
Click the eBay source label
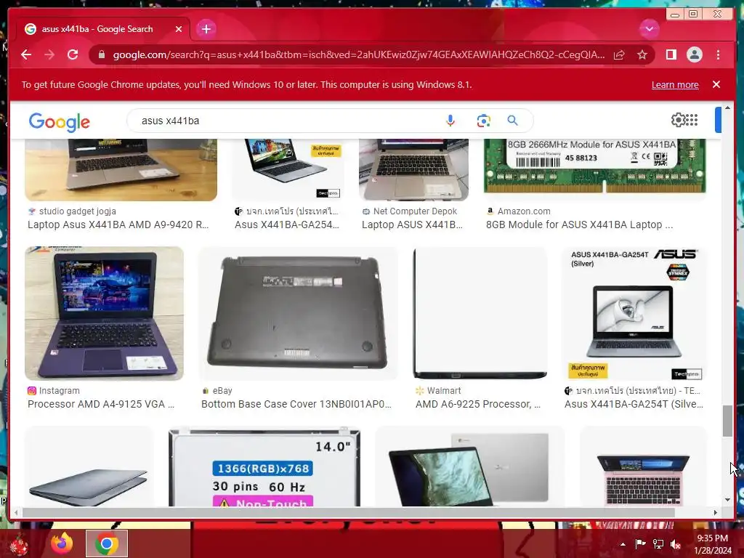[x=222, y=390]
